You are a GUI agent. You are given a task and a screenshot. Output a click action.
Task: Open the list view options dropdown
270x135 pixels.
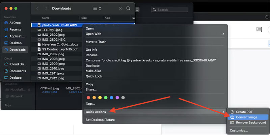[97, 8]
